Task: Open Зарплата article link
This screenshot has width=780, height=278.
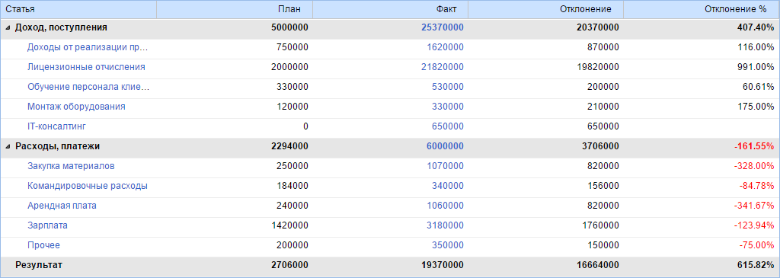Action: pos(48,225)
